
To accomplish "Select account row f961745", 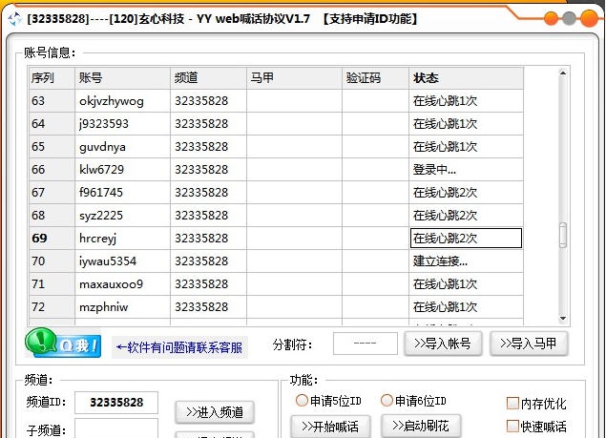I will (x=277, y=192).
